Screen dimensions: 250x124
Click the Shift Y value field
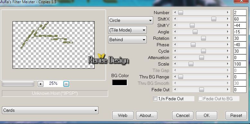click(x=240, y=25)
